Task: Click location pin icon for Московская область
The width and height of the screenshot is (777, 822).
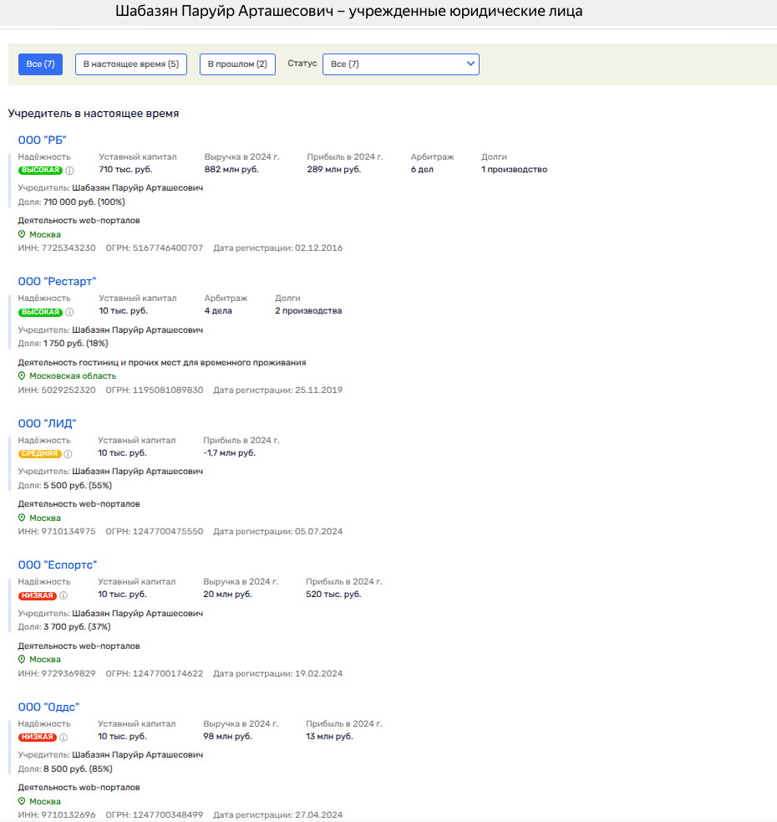Action: point(23,376)
